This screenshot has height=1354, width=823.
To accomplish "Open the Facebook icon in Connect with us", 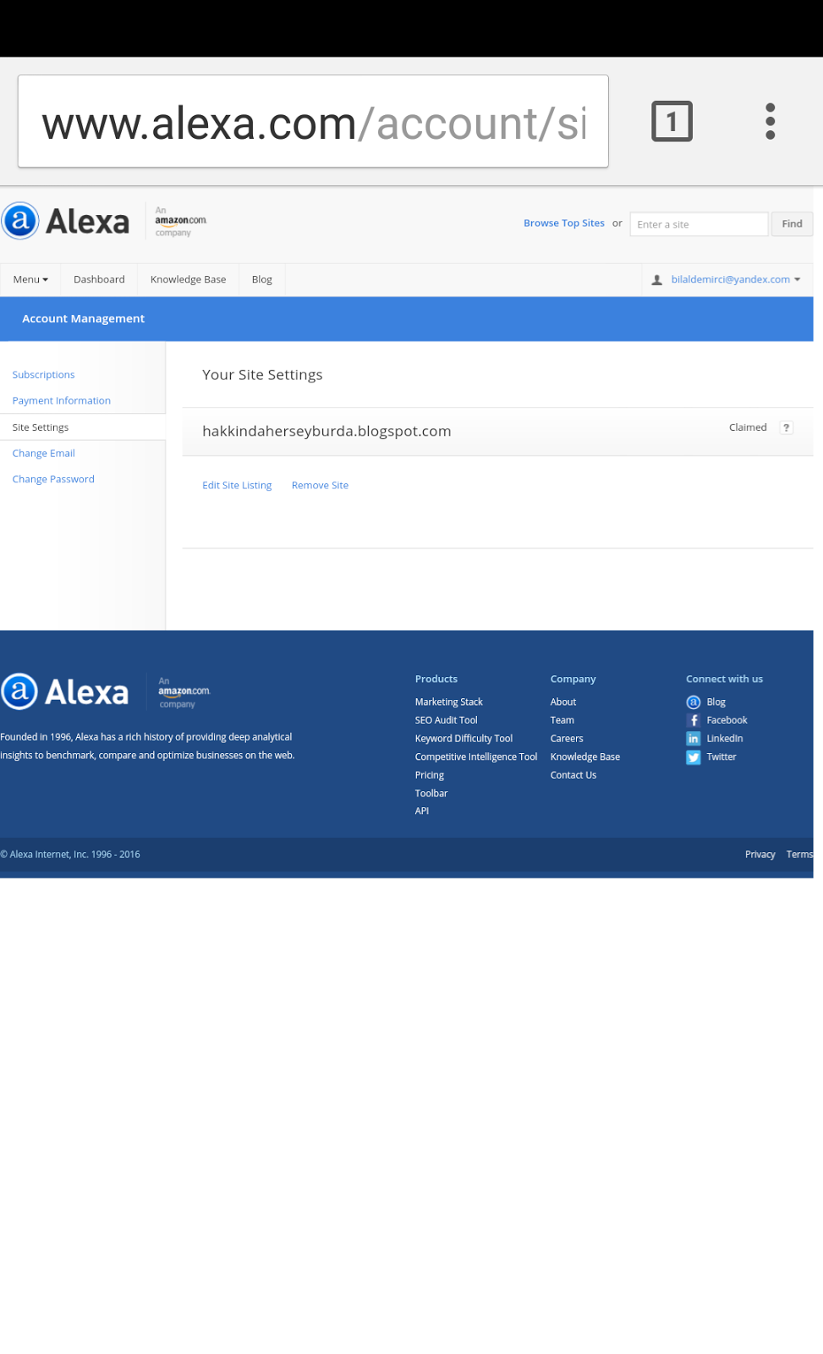I will point(694,720).
